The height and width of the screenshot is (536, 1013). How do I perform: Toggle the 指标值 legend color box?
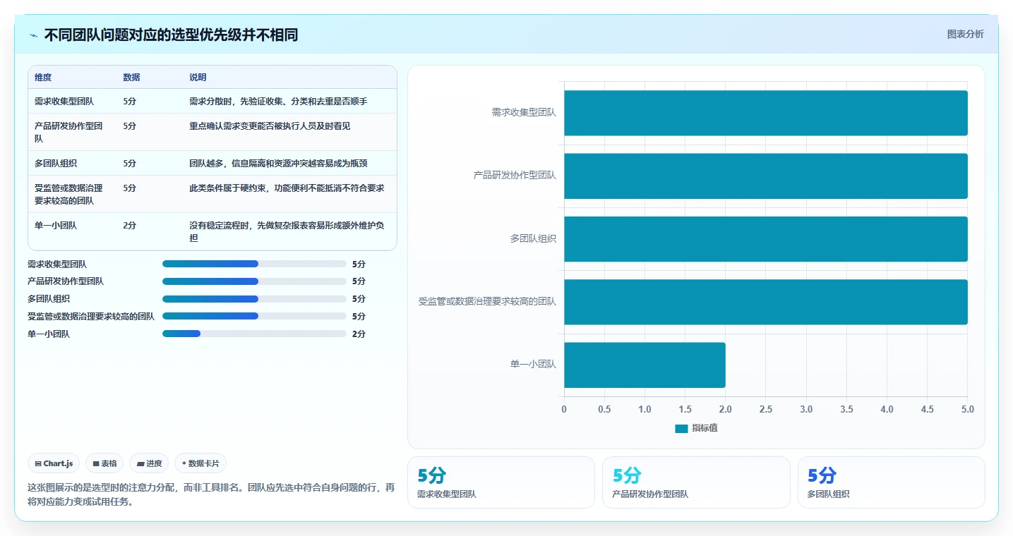[x=681, y=428]
